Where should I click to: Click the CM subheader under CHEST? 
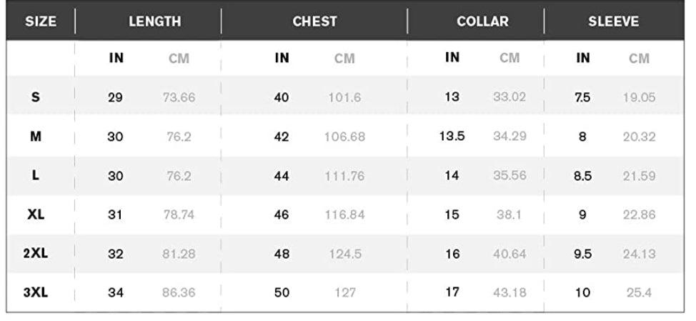tap(344, 59)
